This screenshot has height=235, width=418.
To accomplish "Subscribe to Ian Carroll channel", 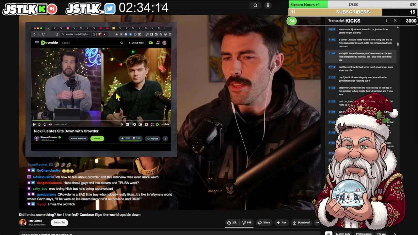I will (59, 223).
